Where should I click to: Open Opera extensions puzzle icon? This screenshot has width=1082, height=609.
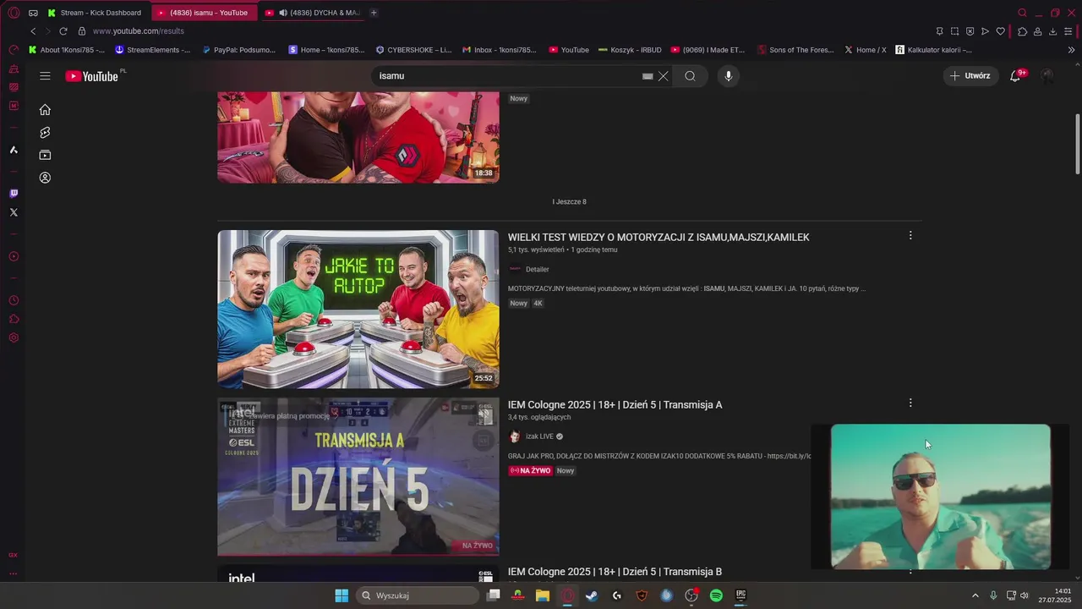click(x=1022, y=31)
